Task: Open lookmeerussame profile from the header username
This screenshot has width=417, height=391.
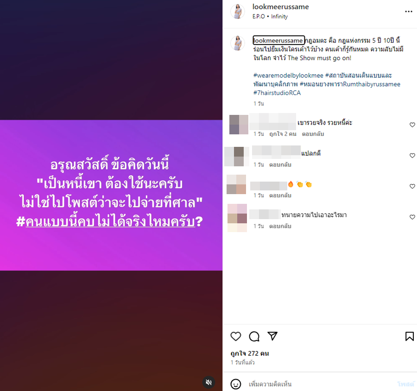Action: pos(281,7)
